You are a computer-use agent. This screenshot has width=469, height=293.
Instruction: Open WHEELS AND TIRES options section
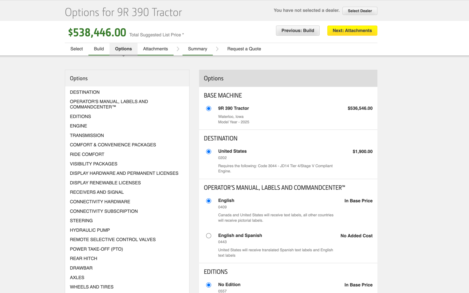pos(92,287)
